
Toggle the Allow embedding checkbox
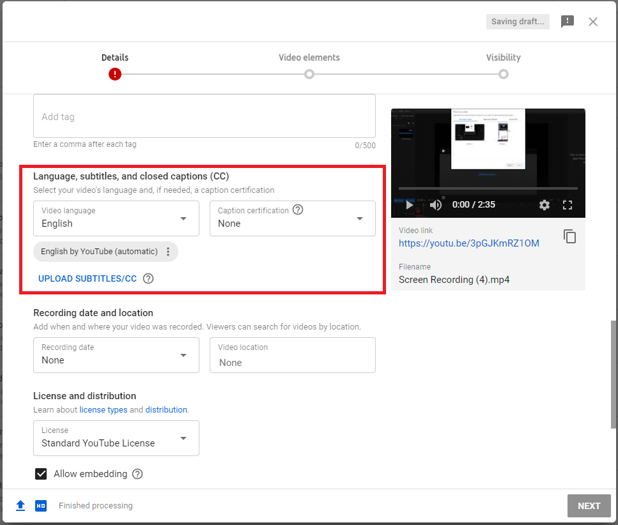click(x=41, y=474)
